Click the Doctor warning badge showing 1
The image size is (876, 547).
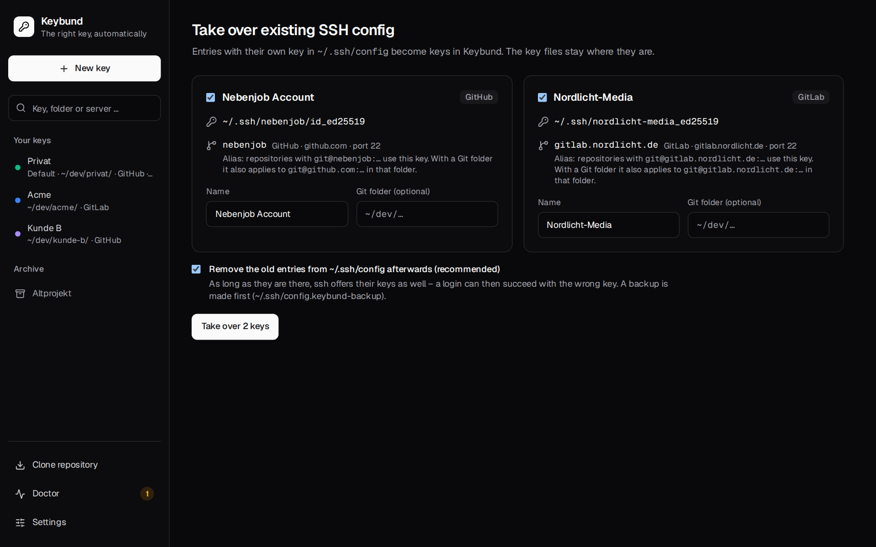coord(147,494)
